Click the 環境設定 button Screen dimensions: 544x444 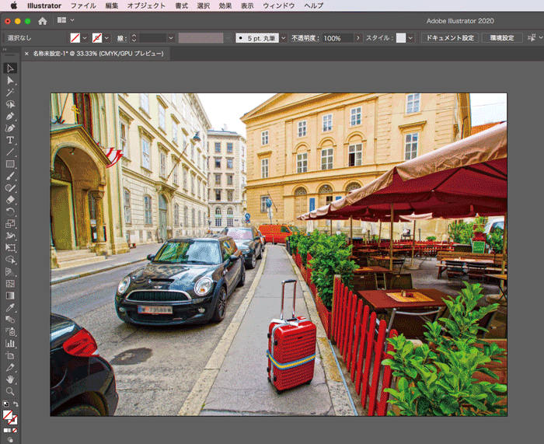(501, 37)
